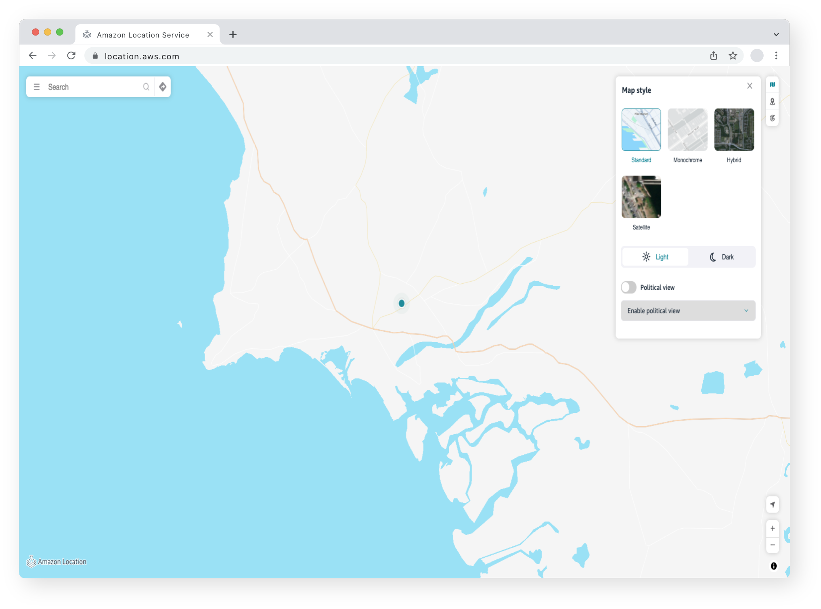Toggle the Political view switch
Screen dimensions: 821x609
[x=628, y=287]
